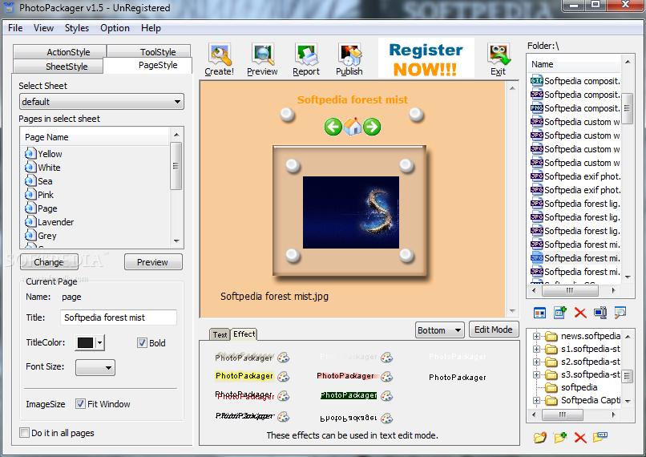This screenshot has height=457, width=646.
Task: Click the rename folder icon below the folder tree
Action: (600, 436)
